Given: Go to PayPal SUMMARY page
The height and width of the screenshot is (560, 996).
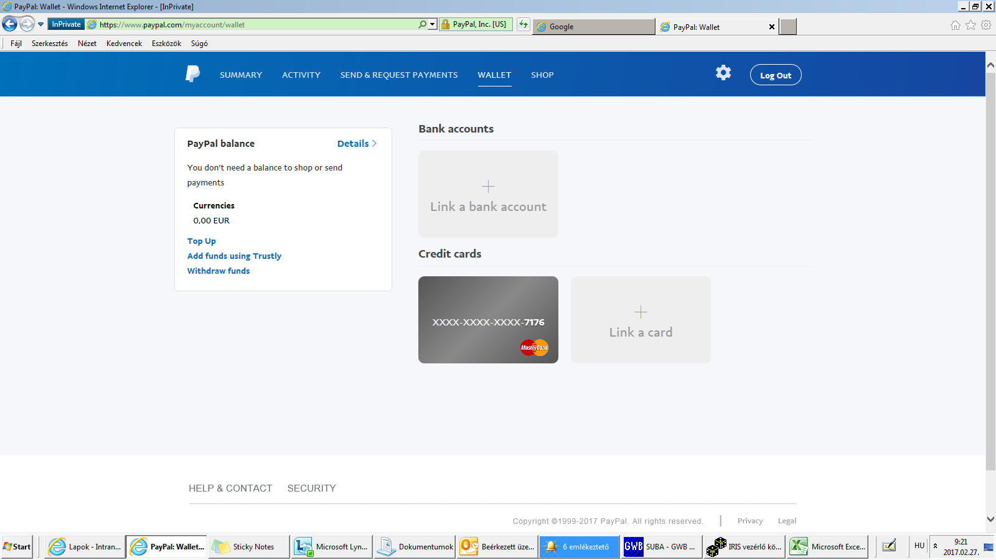Looking at the screenshot, I should pyautogui.click(x=241, y=75).
